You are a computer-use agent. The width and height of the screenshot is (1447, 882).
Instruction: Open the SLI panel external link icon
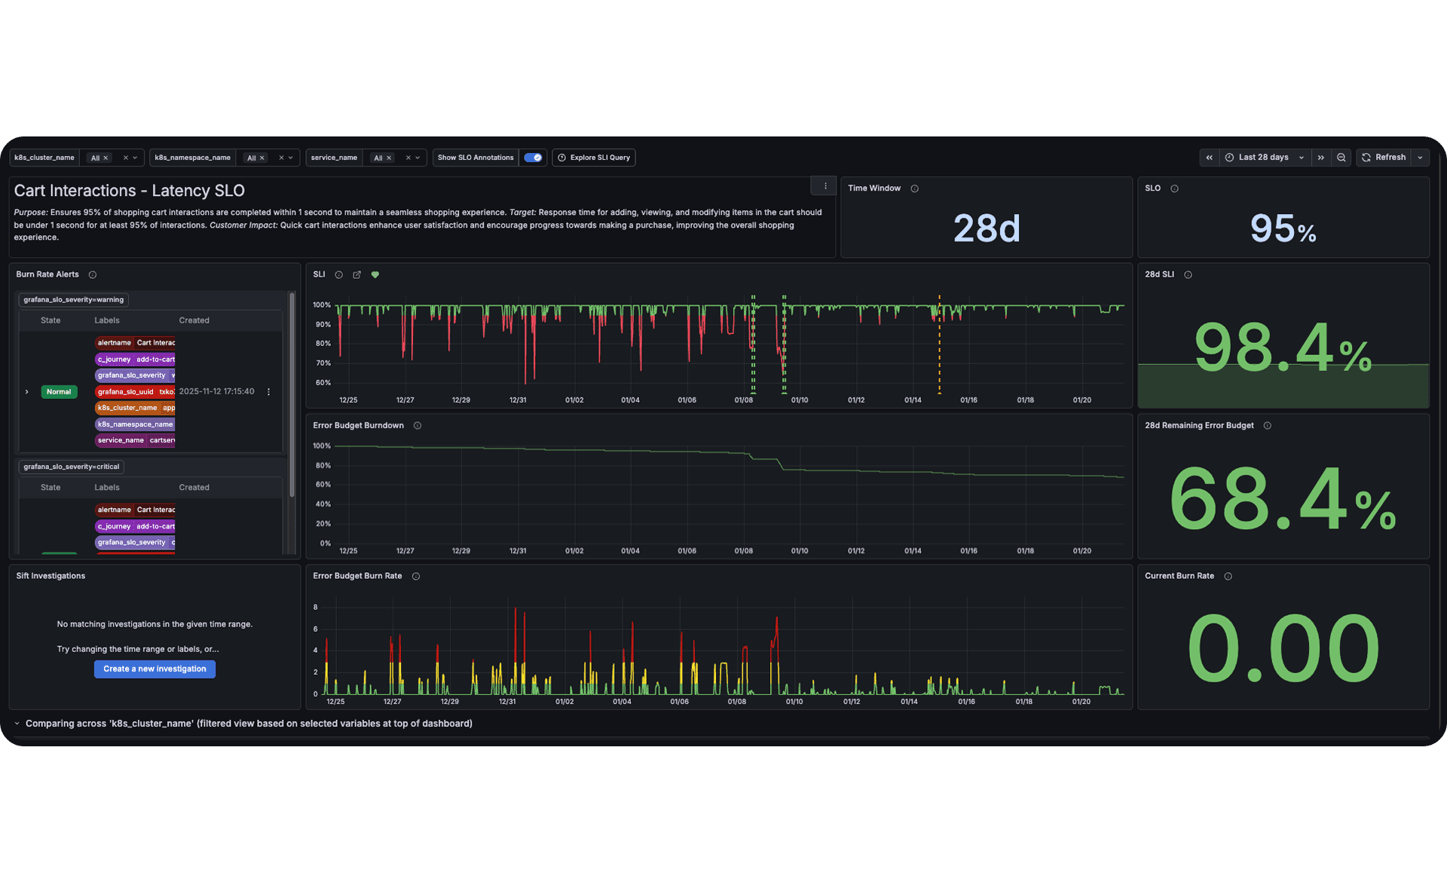point(356,274)
